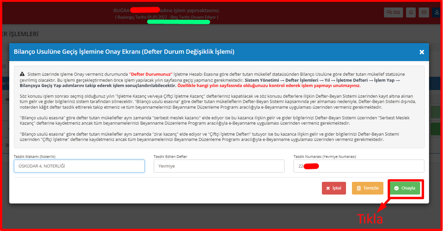Viewport: 443px width, 231px height.
Task: Click the bold Sistem Yönetimi path text
Action: (x=322, y=80)
